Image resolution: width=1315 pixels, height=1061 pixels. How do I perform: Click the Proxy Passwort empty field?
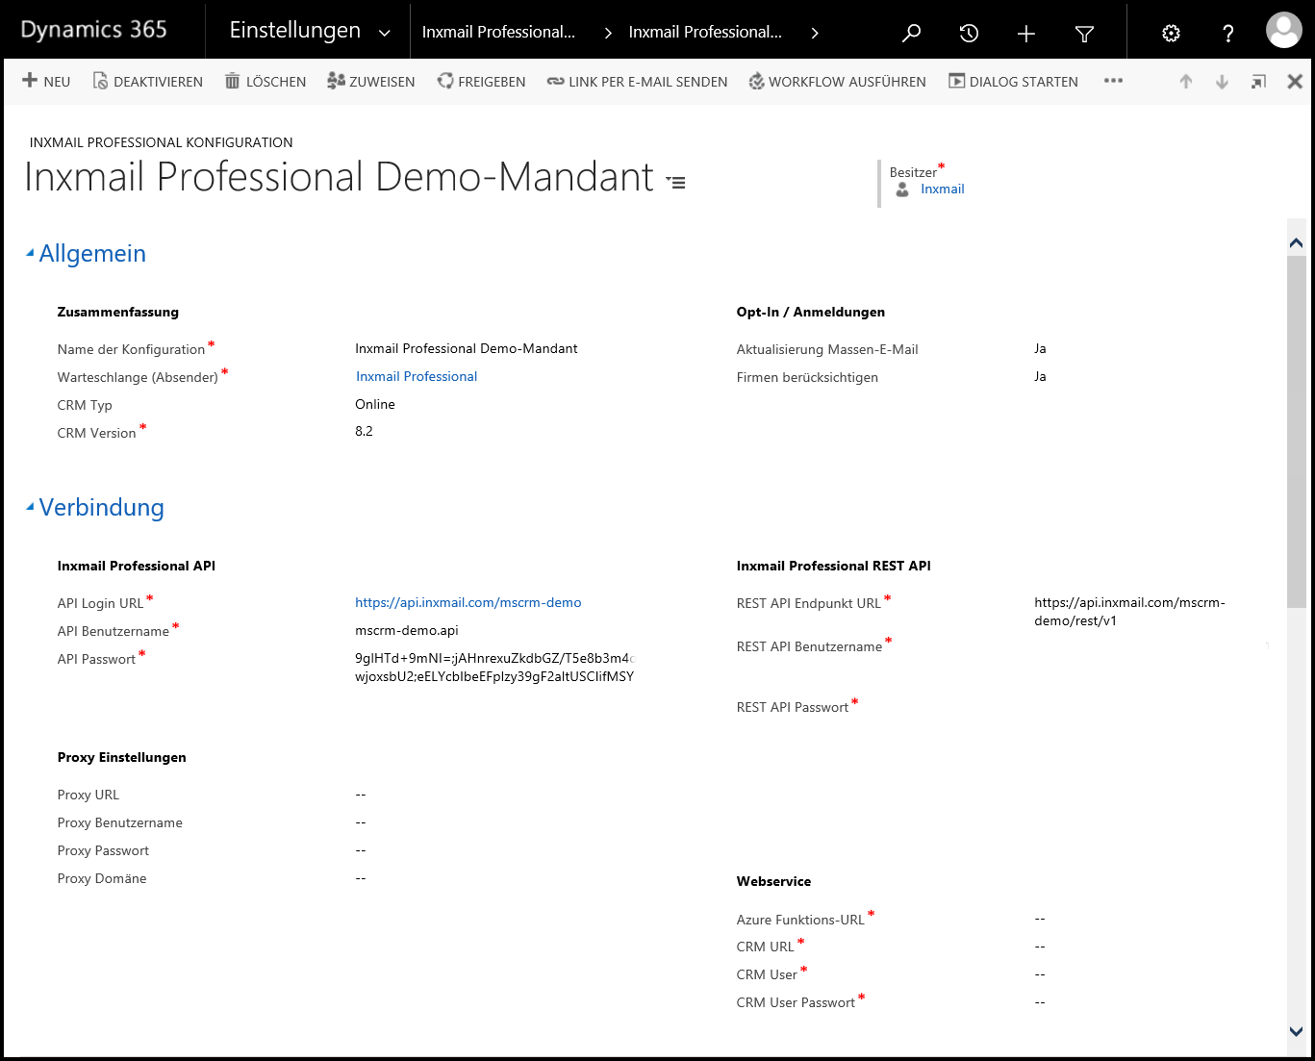point(361,850)
